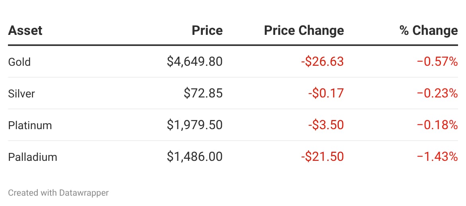Image resolution: width=466 pixels, height=206 pixels.
Task: Click the % Change column header
Action: (x=429, y=31)
